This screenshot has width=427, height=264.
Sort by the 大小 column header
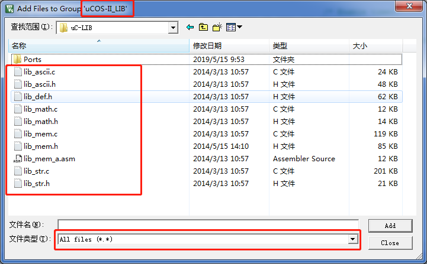point(376,45)
